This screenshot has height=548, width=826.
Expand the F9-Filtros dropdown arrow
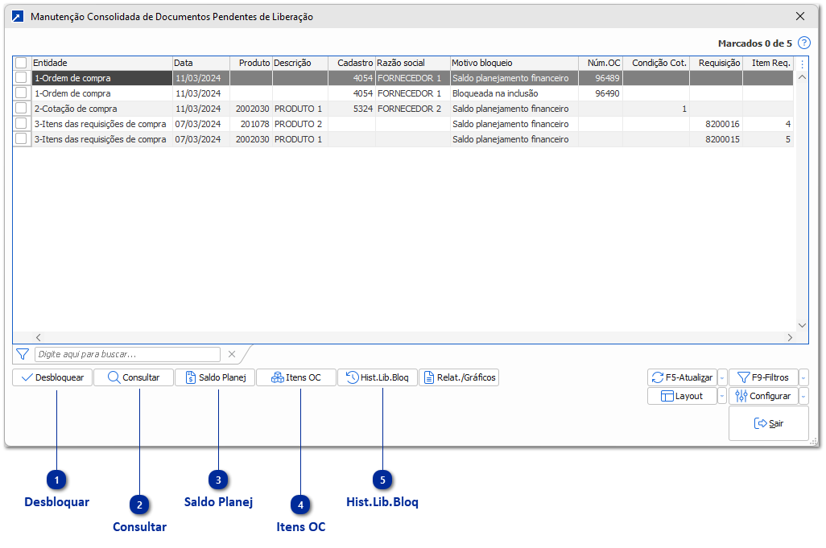click(x=804, y=377)
